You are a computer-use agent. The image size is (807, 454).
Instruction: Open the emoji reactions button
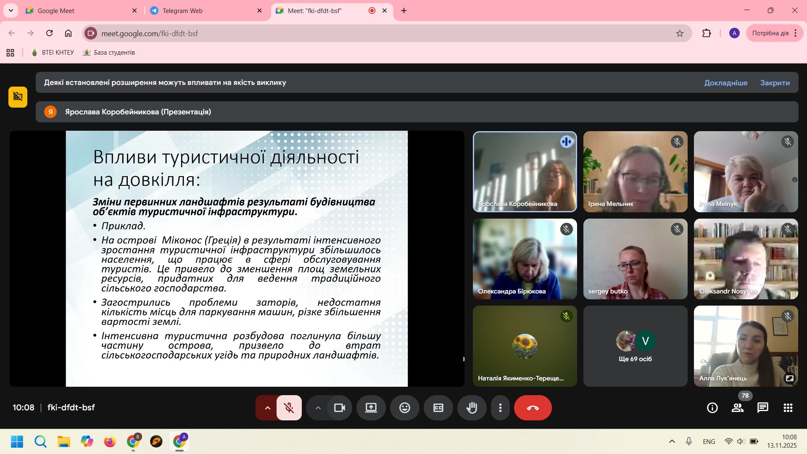point(404,407)
